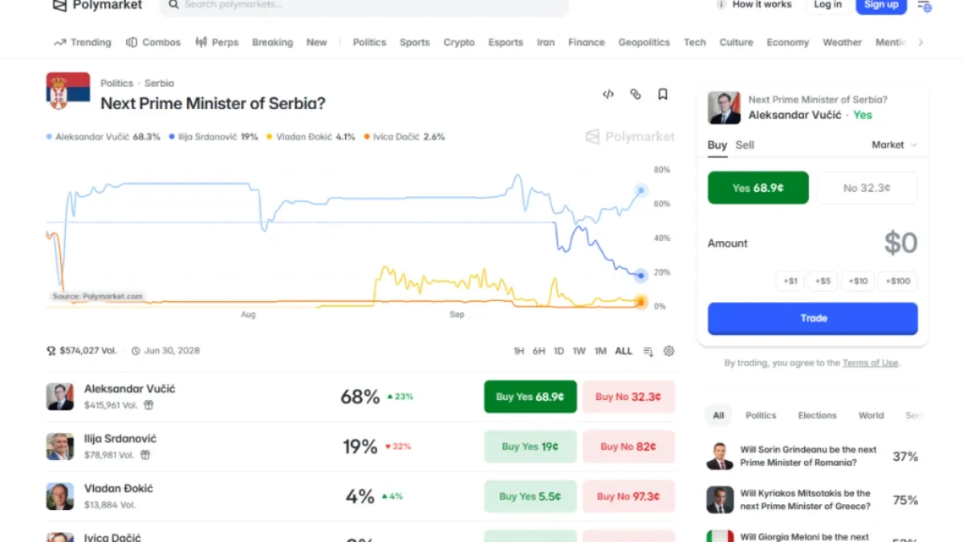
Task: Select the Yes 68.9¢ outcome
Action: [x=758, y=188]
